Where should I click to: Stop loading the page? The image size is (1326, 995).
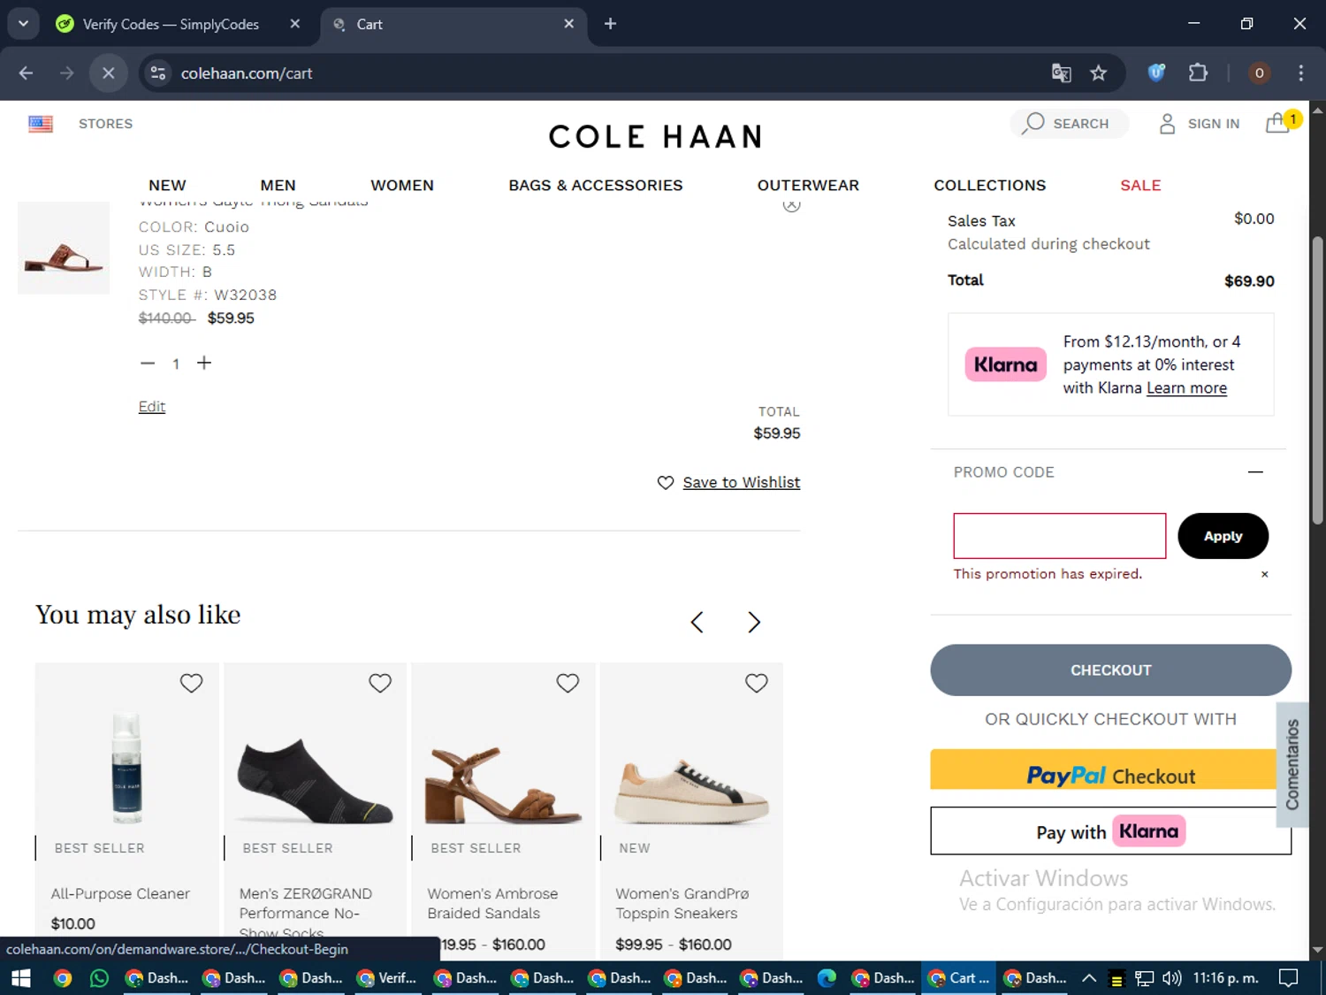pyautogui.click(x=109, y=73)
